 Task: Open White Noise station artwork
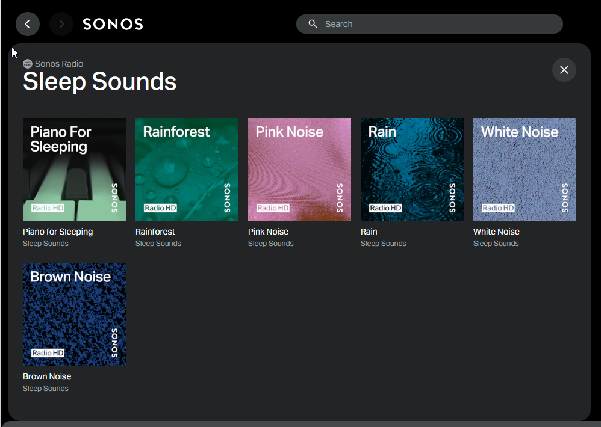coord(525,169)
